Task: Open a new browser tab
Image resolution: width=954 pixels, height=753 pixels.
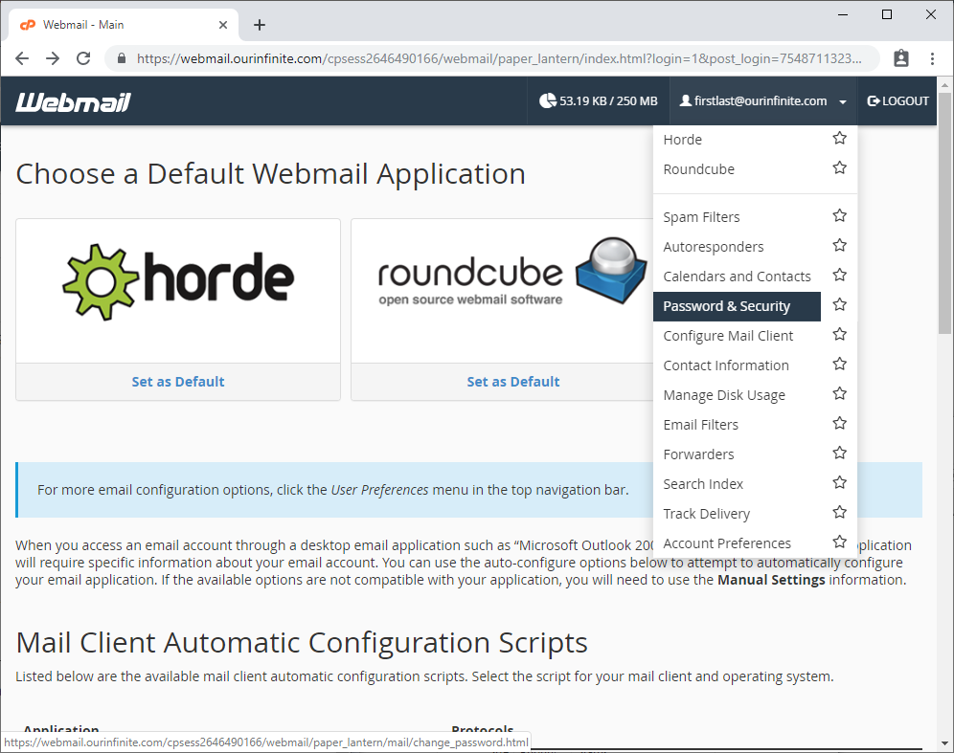Action: (x=260, y=25)
